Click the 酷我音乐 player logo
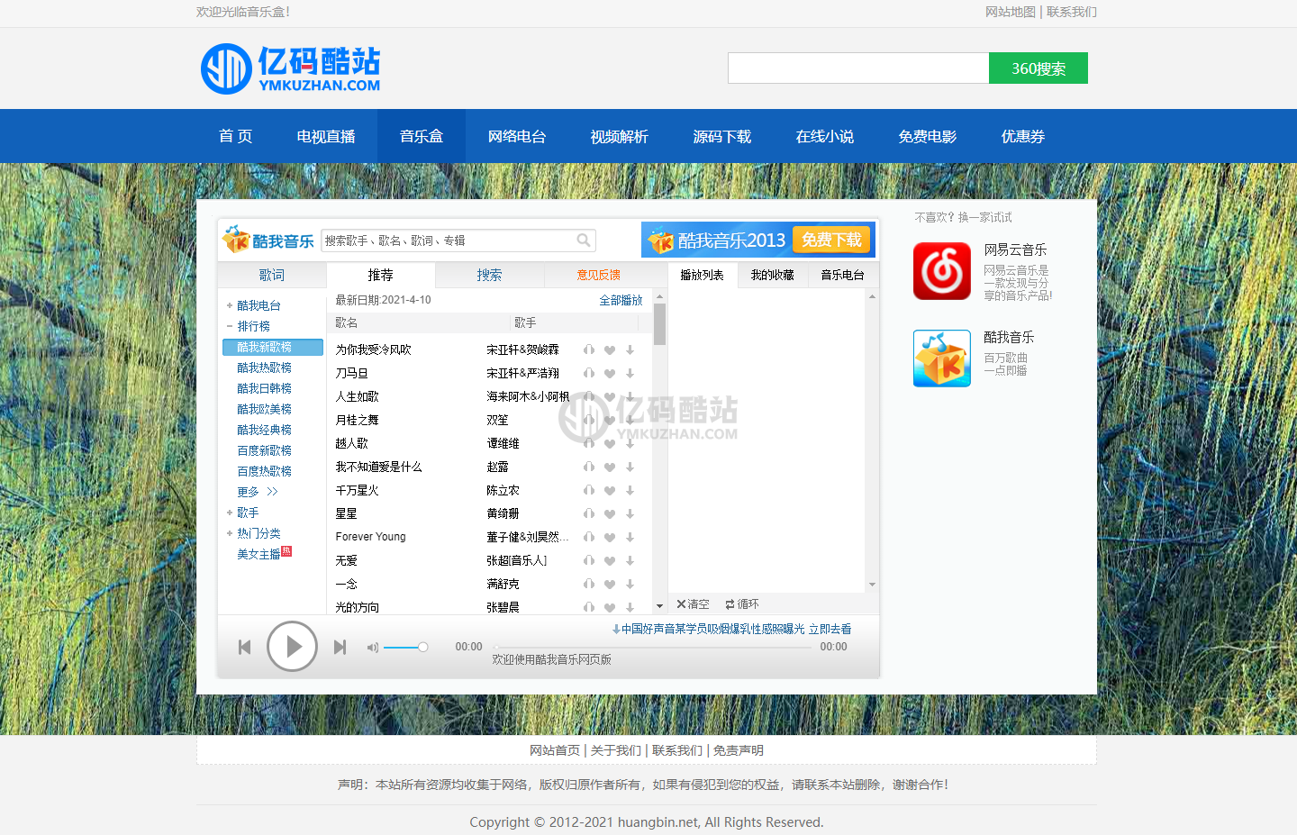This screenshot has height=835, width=1297. pos(268,240)
